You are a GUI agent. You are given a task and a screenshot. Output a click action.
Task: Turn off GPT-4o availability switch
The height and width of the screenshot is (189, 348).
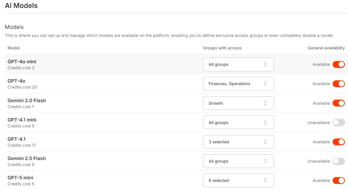coord(339,84)
